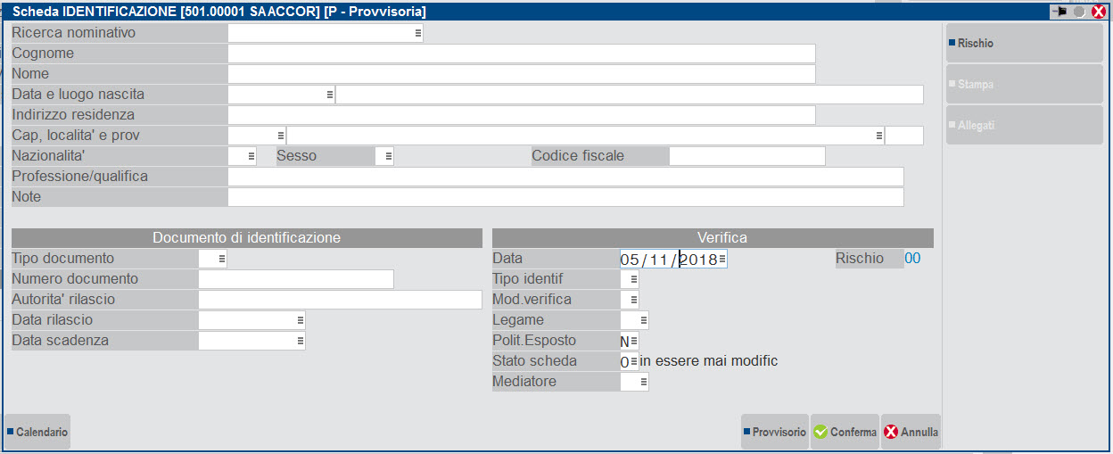Expand the Tipo documento dropdown

(221, 259)
